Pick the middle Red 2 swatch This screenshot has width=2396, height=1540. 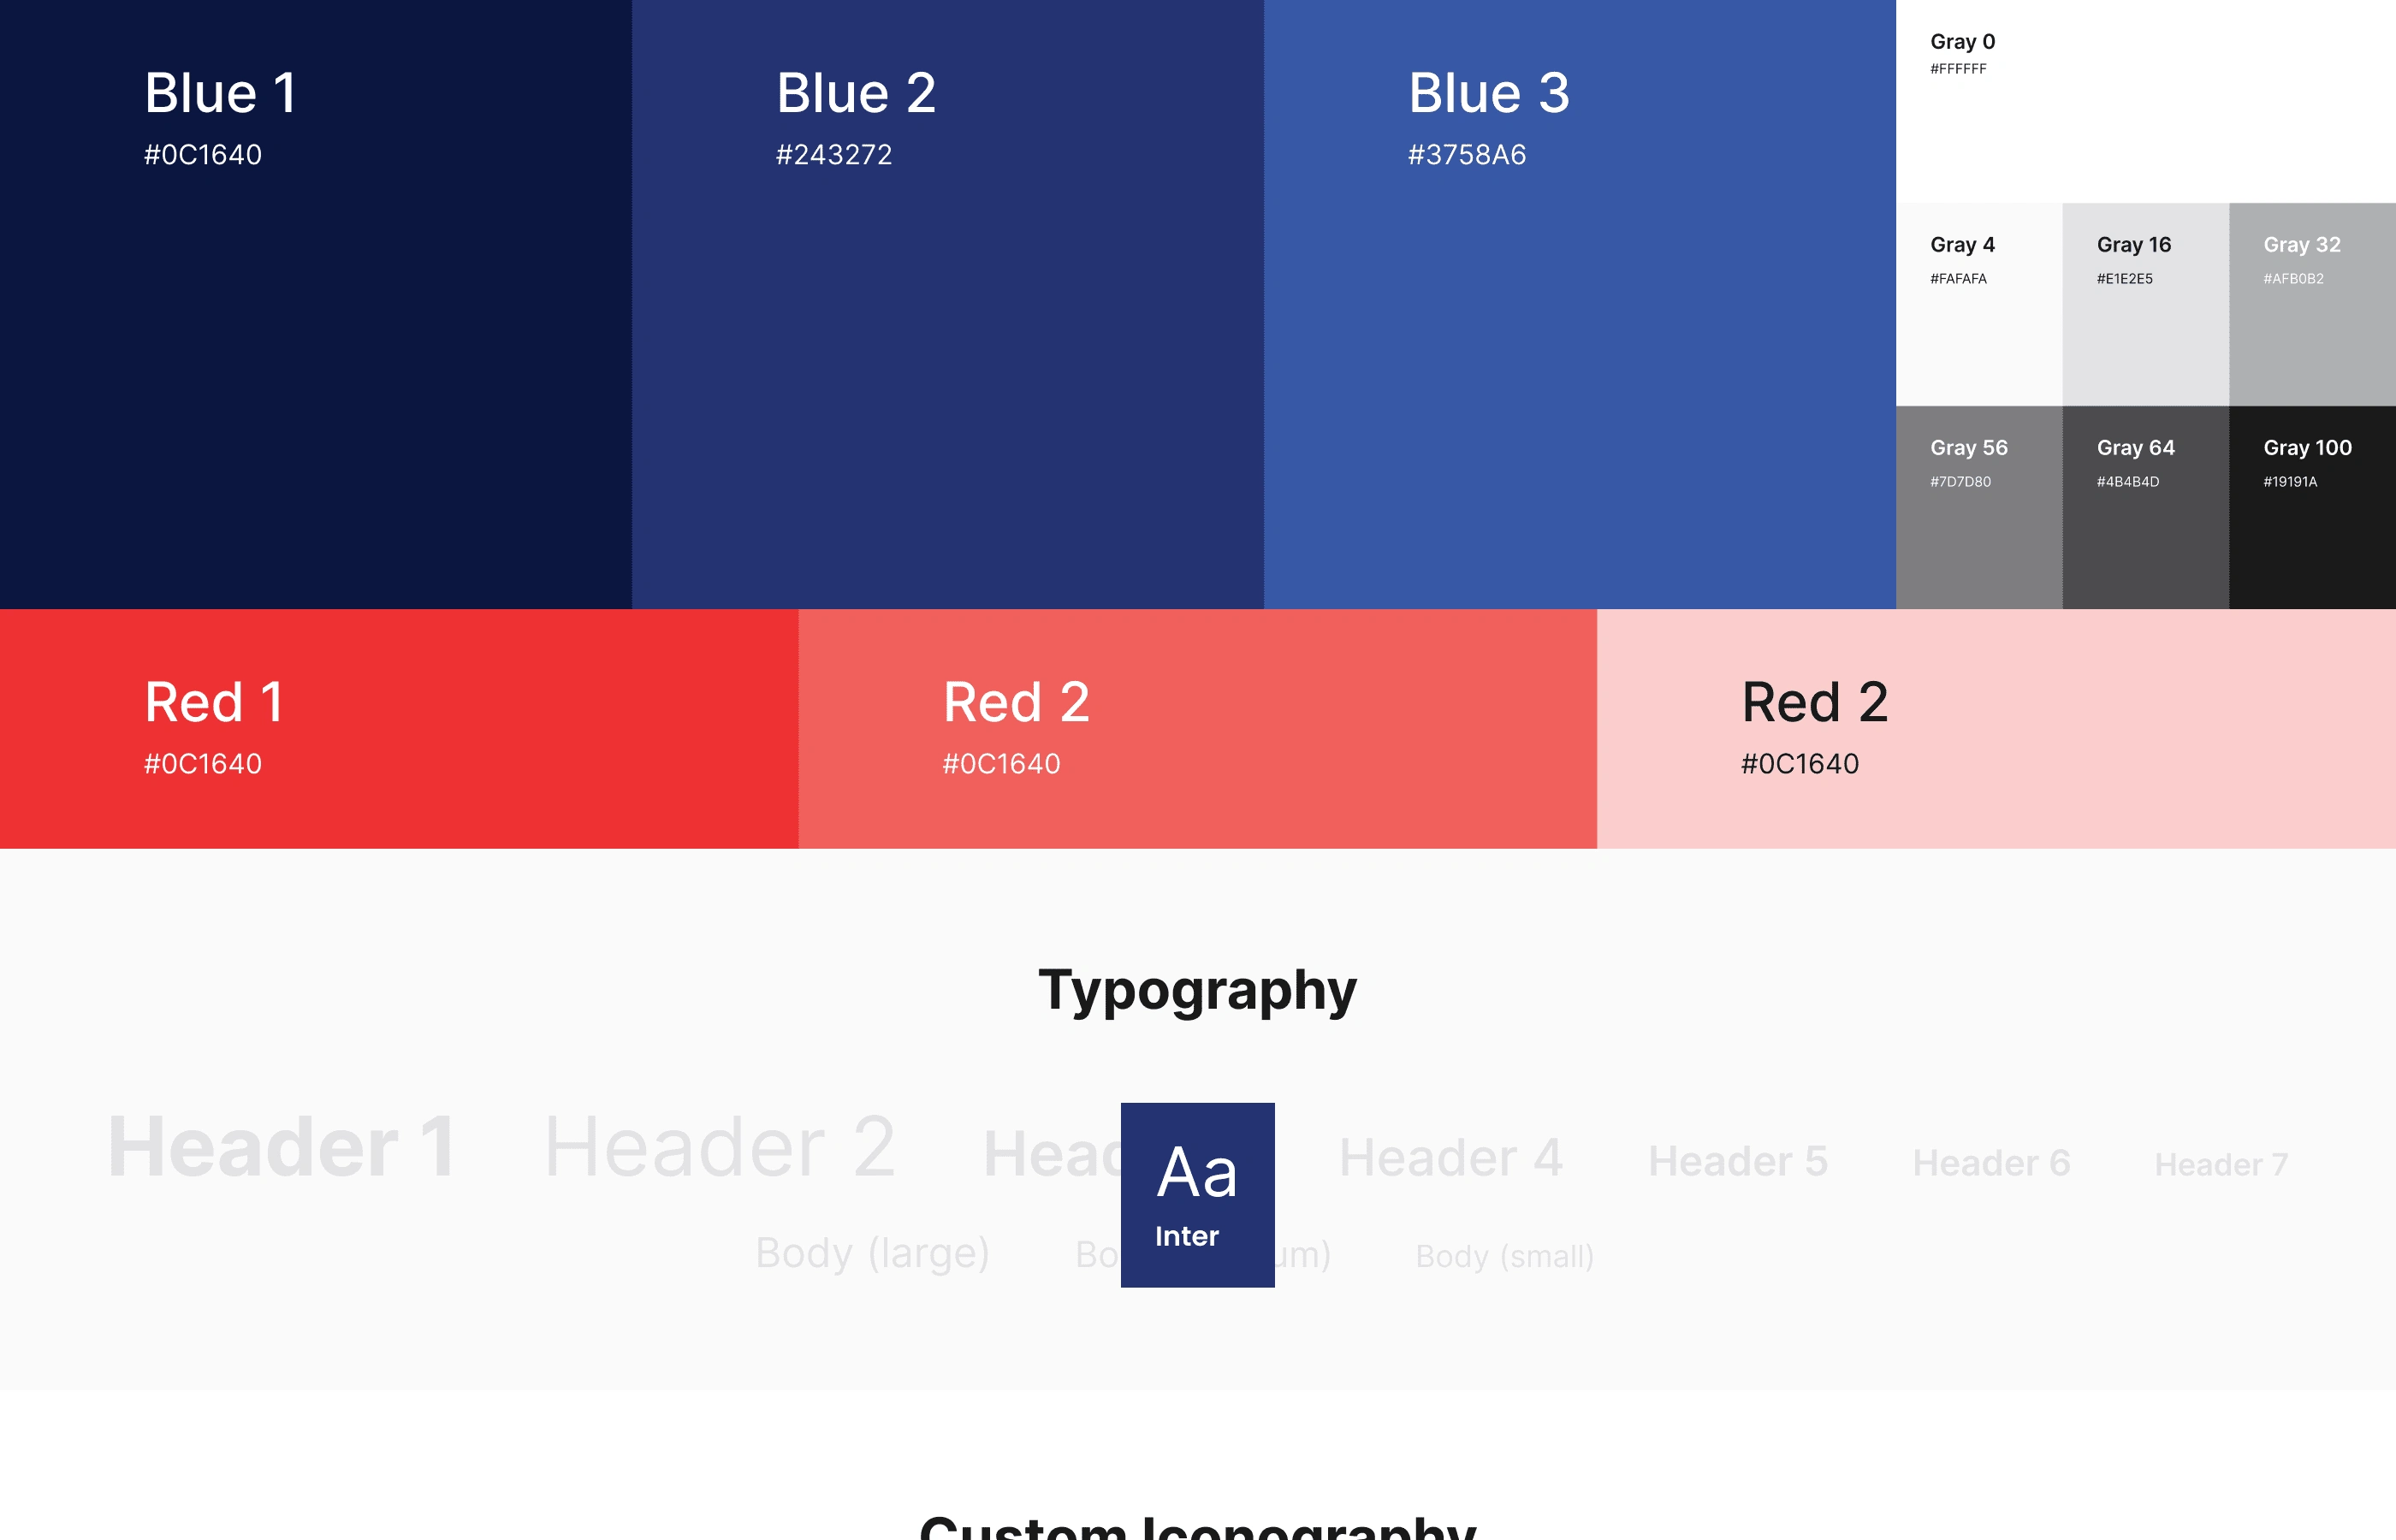1198,729
